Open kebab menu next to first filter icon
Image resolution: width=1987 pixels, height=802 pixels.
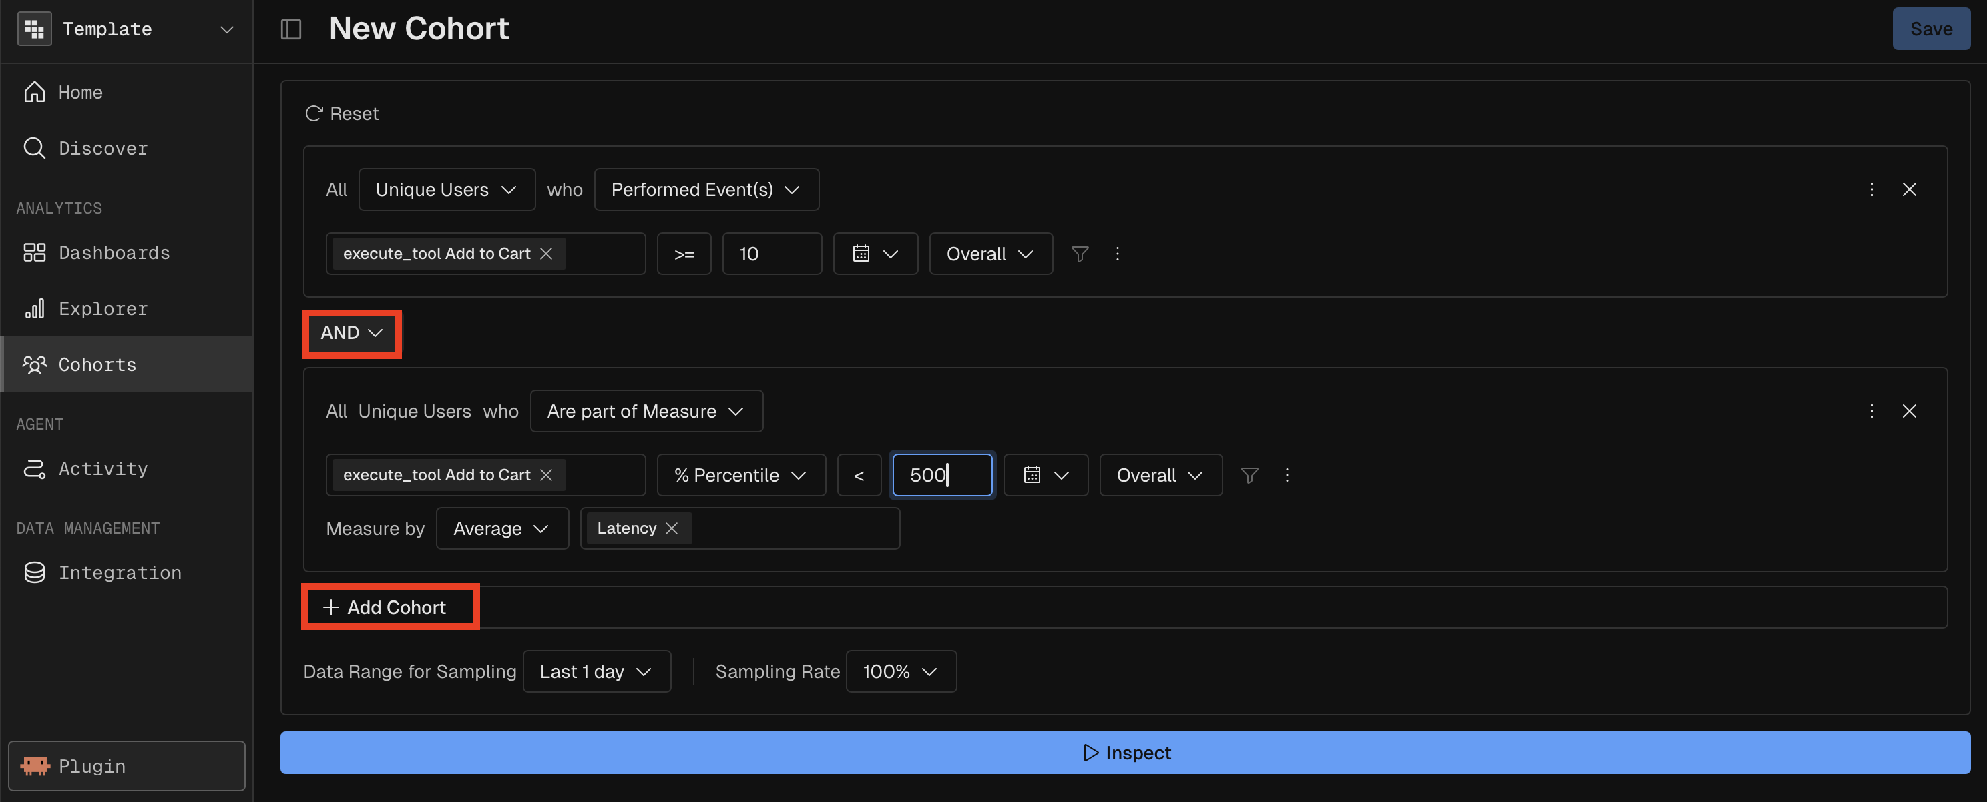point(1117,254)
